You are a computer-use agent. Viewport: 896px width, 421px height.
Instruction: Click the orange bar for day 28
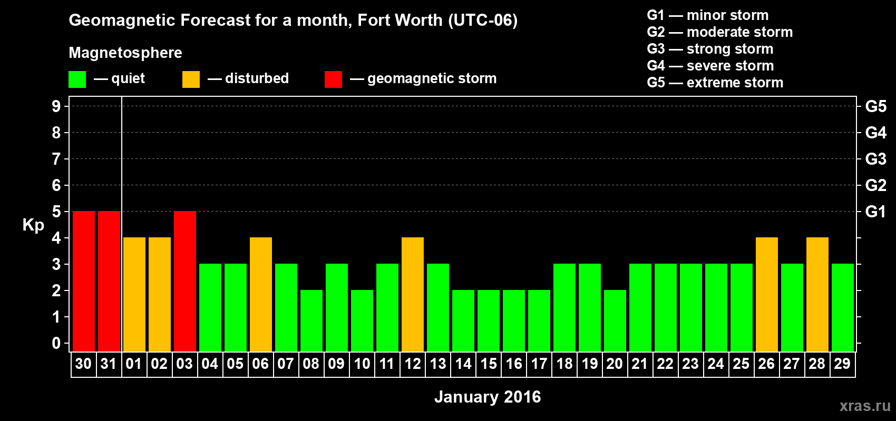(x=817, y=295)
